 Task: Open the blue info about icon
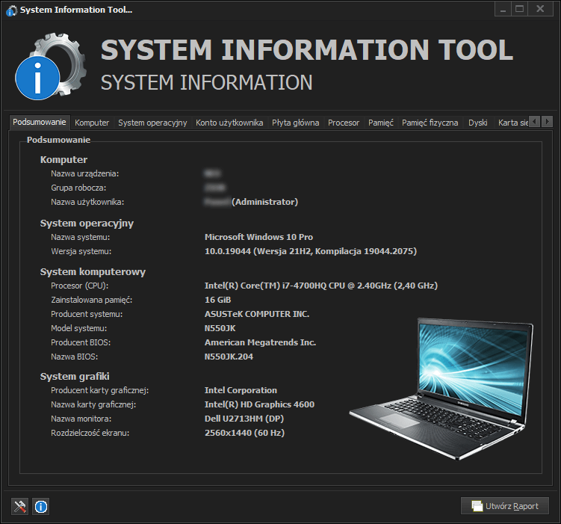point(41,506)
